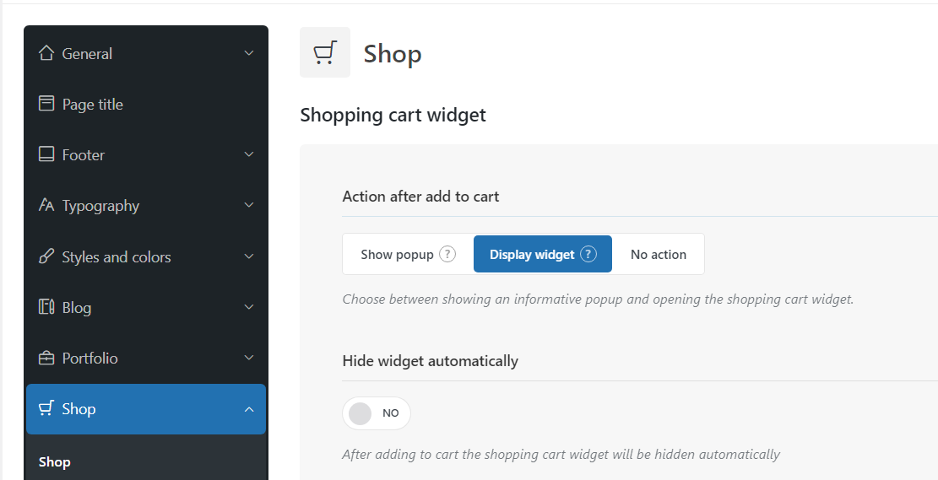The height and width of the screenshot is (480, 938).
Task: Choose the No action option
Action: (658, 254)
